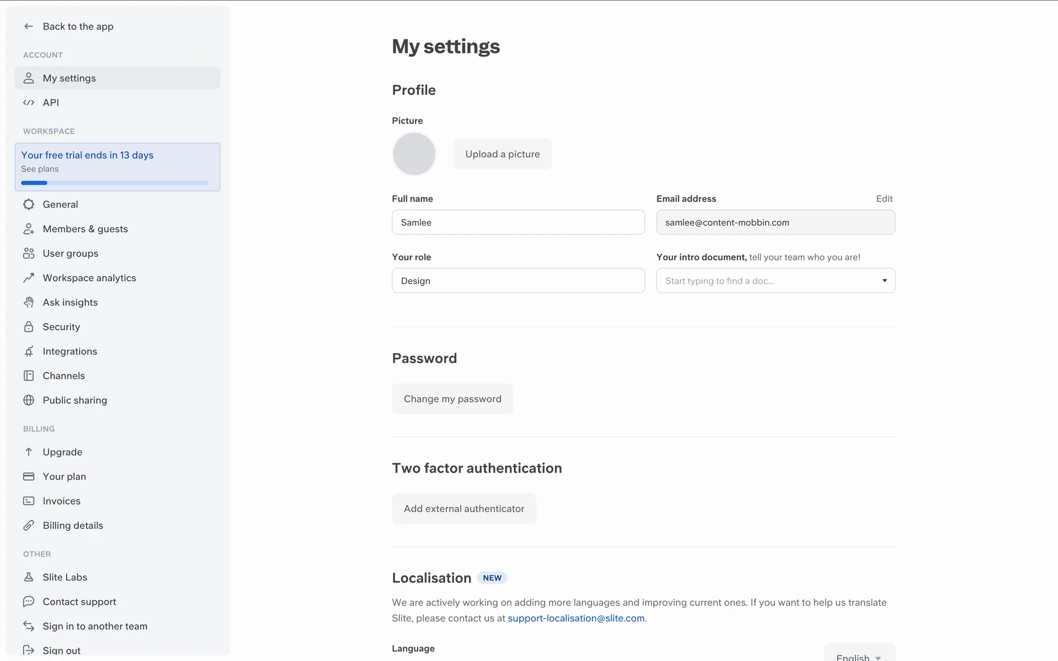
Task: Click the Public sharing globe icon
Action: pos(29,400)
